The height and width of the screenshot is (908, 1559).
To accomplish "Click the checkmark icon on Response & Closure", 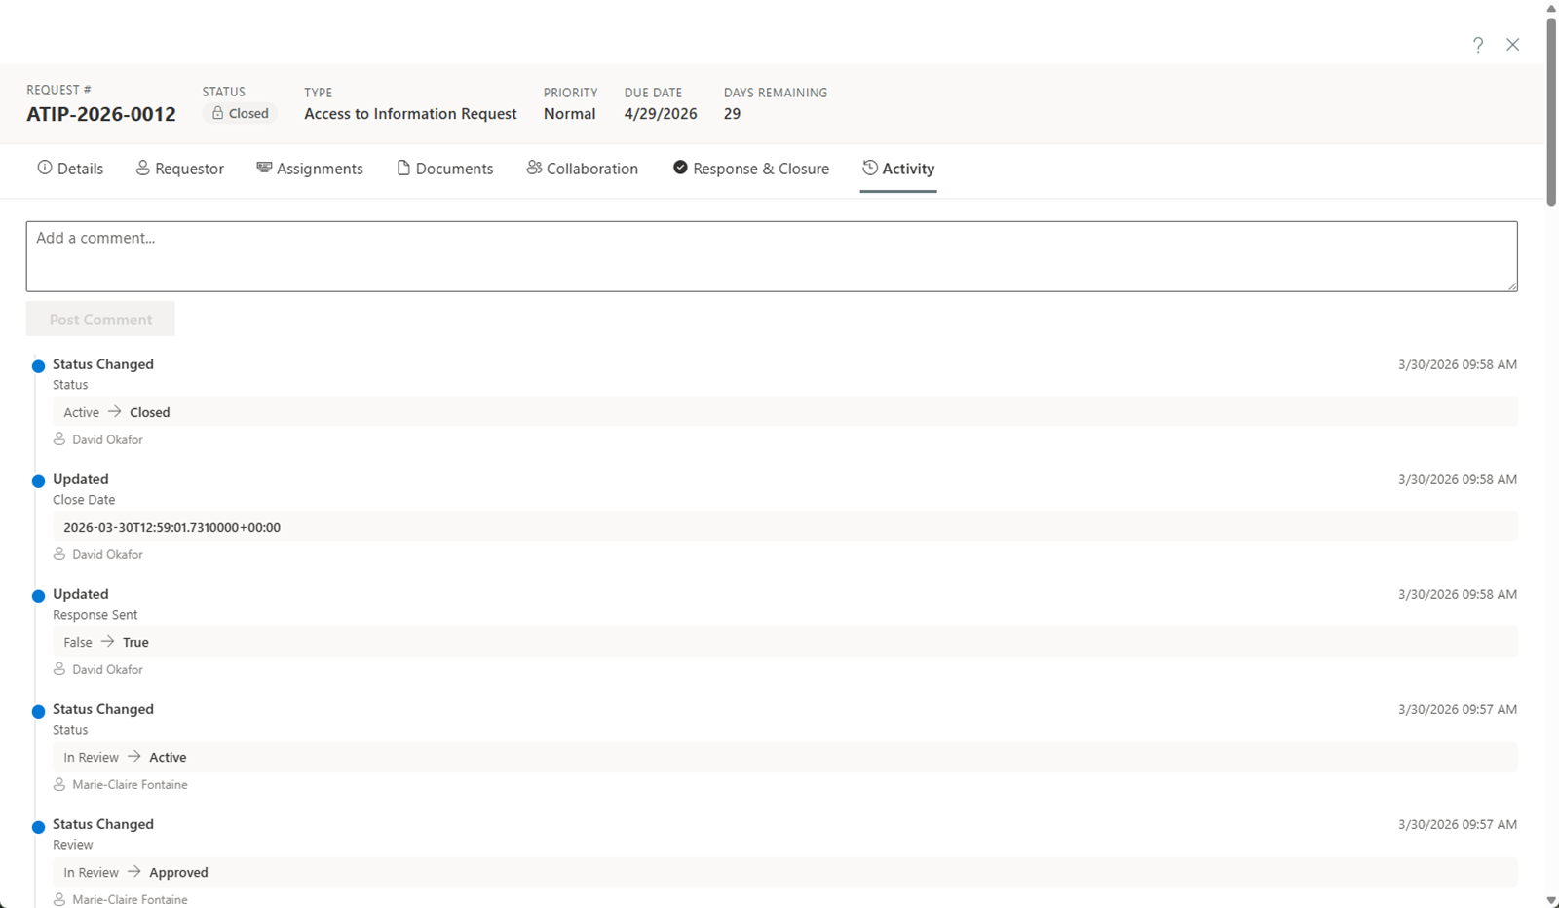I will pyautogui.click(x=680, y=168).
